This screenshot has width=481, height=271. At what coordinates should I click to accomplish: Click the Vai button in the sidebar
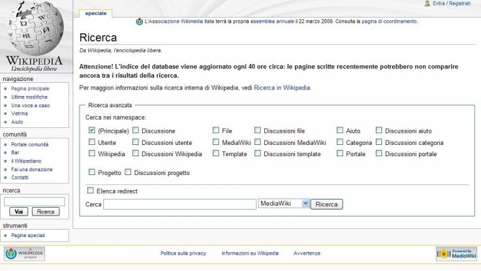19,211
